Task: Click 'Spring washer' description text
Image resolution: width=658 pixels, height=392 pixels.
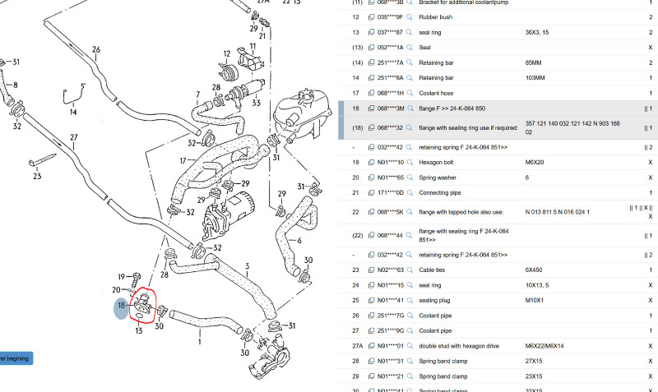Action: 438,178
